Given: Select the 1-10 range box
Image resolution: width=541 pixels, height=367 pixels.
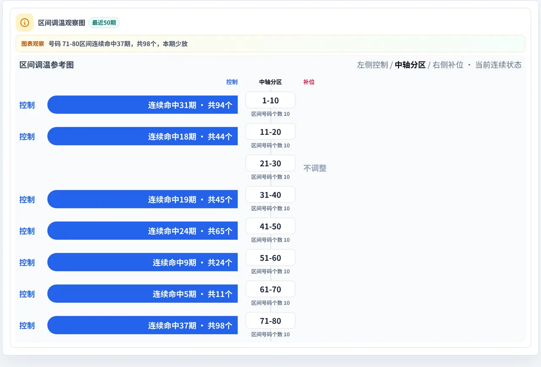Looking at the screenshot, I should (x=270, y=100).
